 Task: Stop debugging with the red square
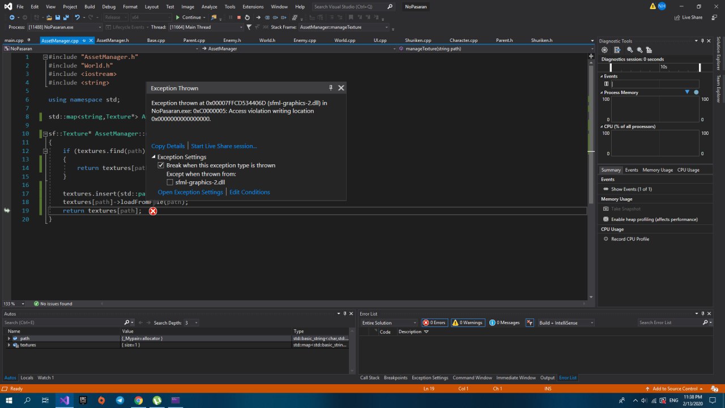coord(238,17)
